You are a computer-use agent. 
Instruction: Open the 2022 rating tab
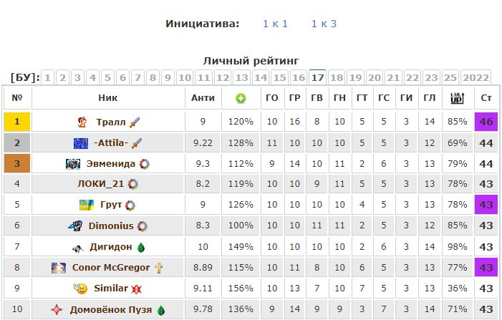[476, 78]
